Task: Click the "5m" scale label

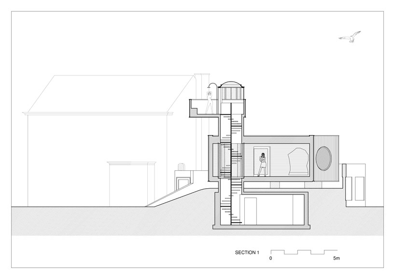Action: 336,258
